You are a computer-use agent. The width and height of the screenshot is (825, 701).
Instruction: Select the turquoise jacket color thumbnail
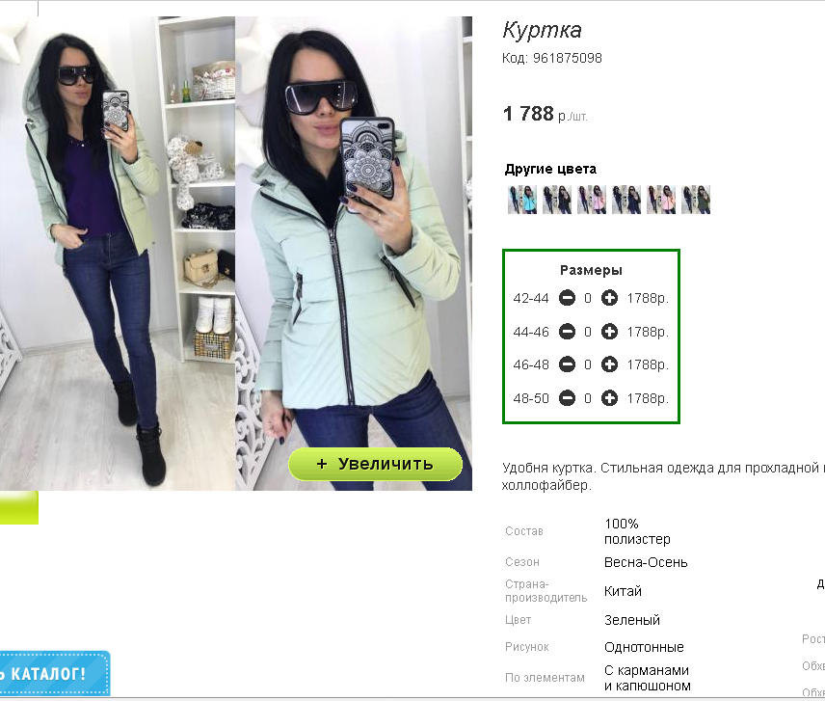click(x=522, y=200)
